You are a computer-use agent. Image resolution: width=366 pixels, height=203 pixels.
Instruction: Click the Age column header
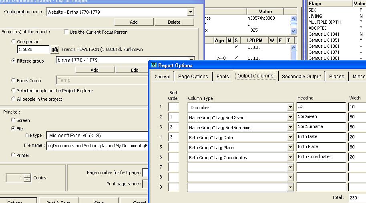point(219,40)
